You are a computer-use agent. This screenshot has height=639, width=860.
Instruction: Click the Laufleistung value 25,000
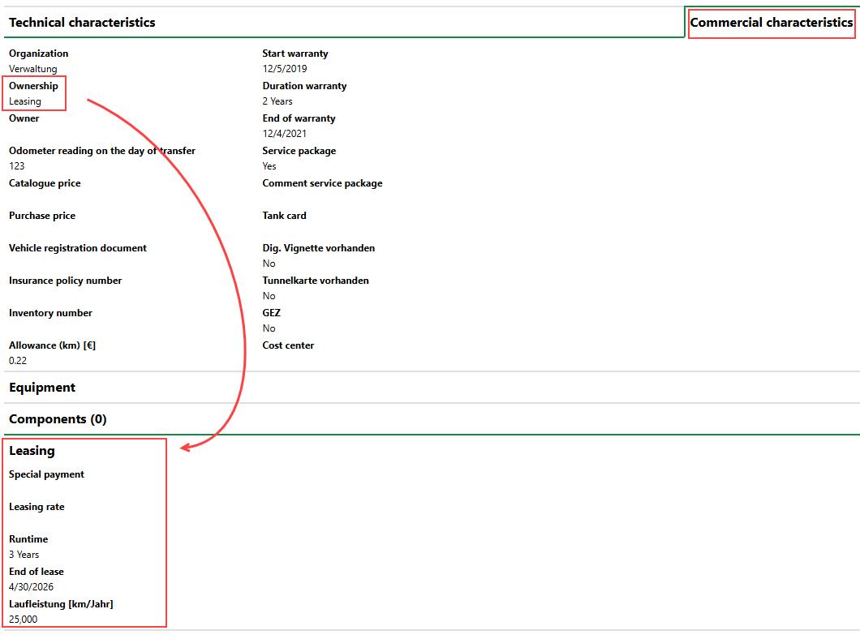tap(24, 620)
